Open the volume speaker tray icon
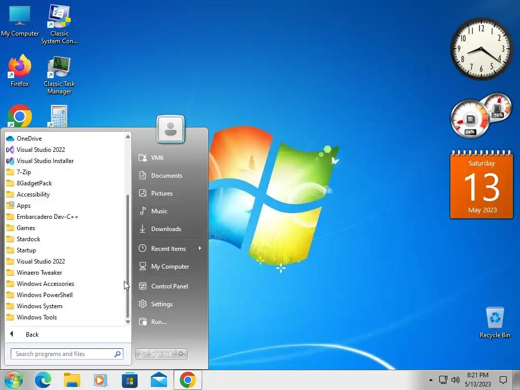 pyautogui.click(x=456, y=380)
